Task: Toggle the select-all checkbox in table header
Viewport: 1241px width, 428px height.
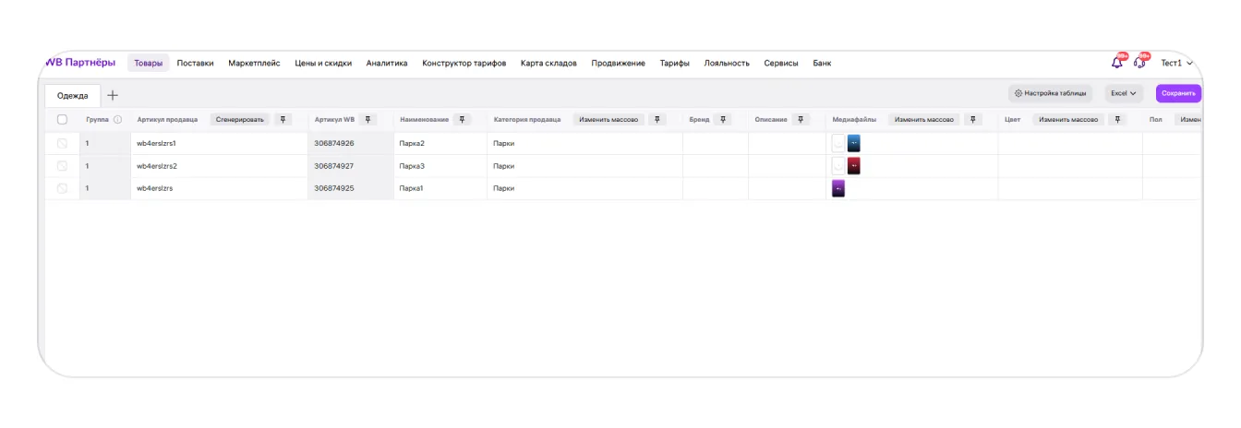Action: click(62, 120)
